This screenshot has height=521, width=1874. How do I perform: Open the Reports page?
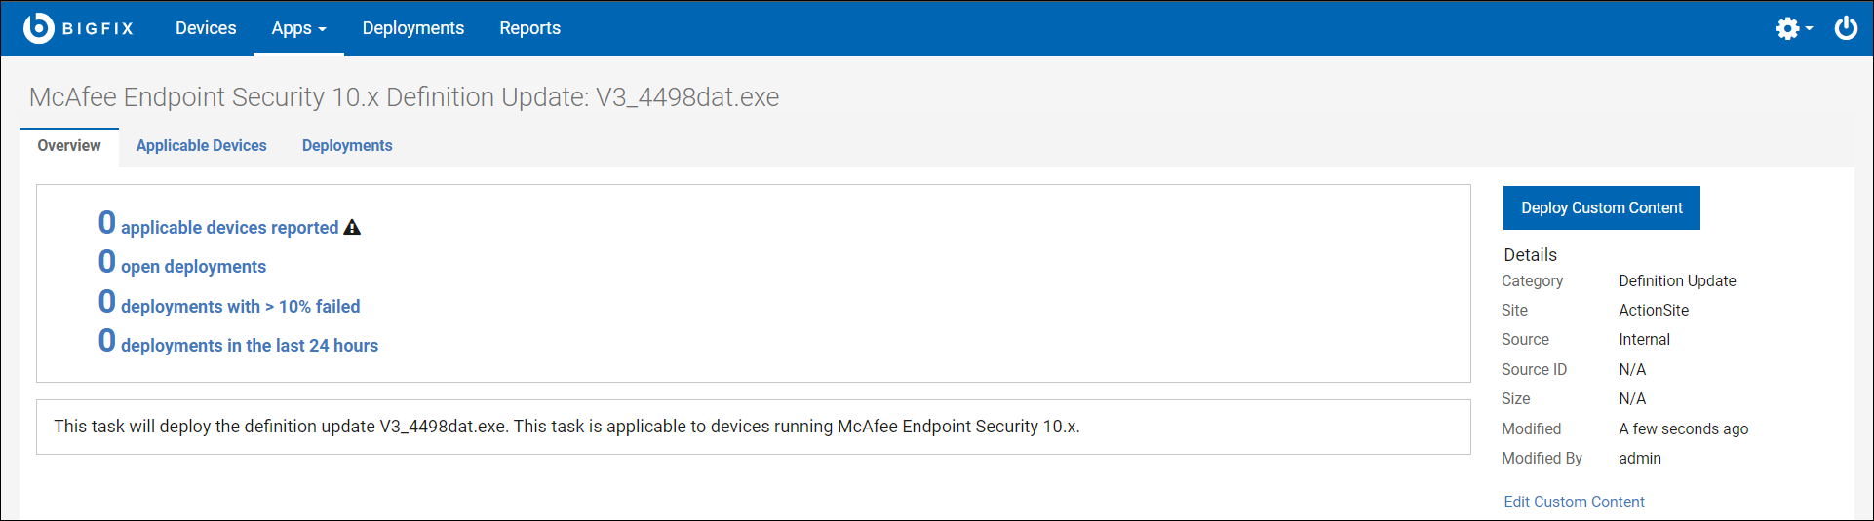529,28
